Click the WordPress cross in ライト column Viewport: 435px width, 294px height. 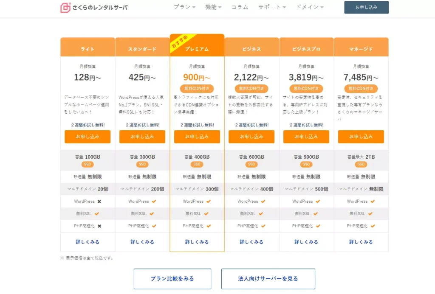pyautogui.click(x=99, y=202)
